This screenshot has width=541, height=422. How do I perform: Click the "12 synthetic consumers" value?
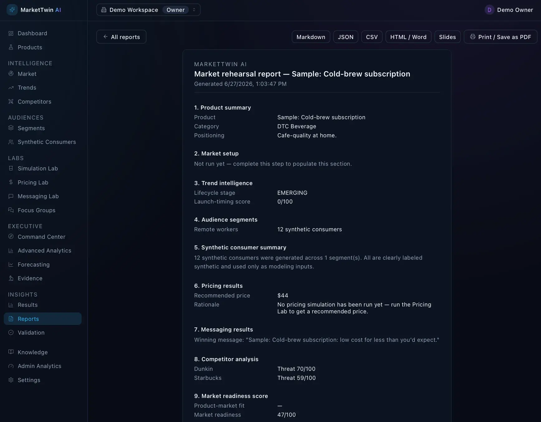[x=309, y=229]
